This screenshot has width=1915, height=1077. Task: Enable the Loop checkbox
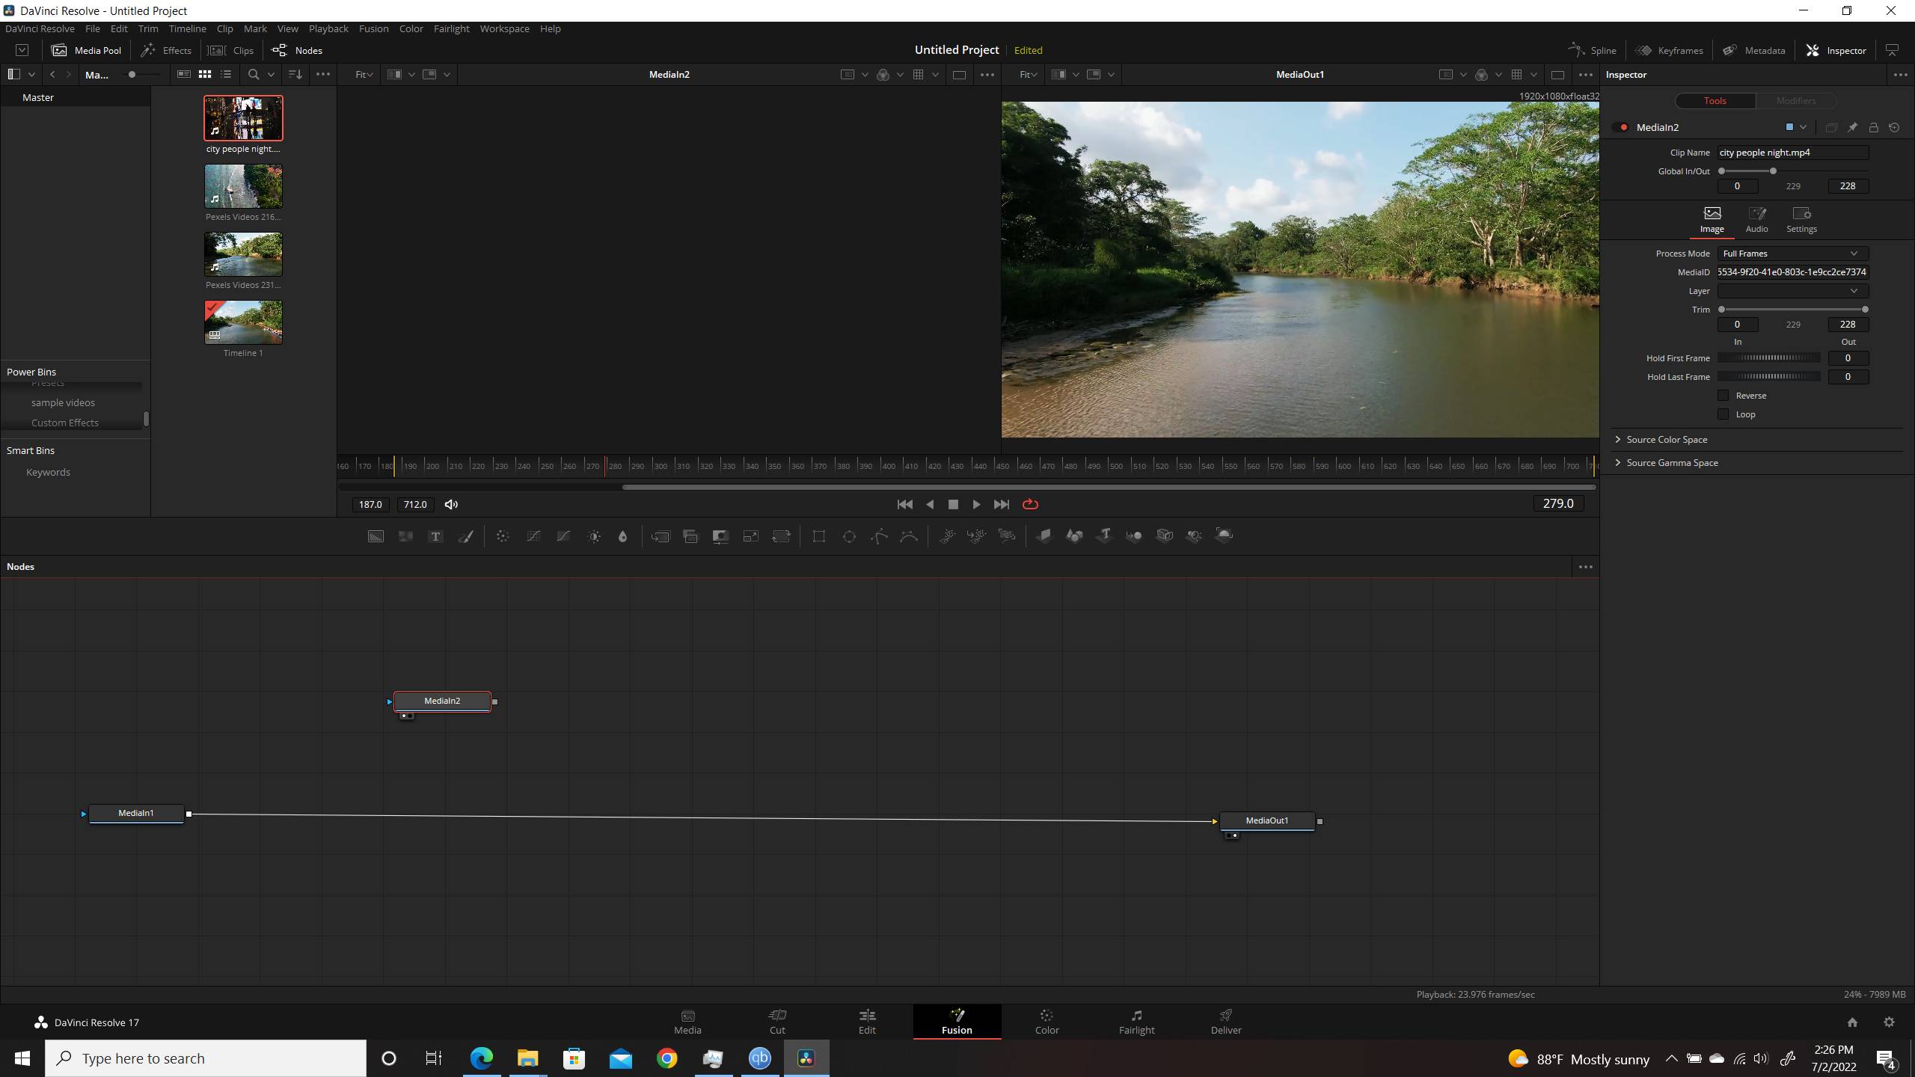coord(1723,414)
